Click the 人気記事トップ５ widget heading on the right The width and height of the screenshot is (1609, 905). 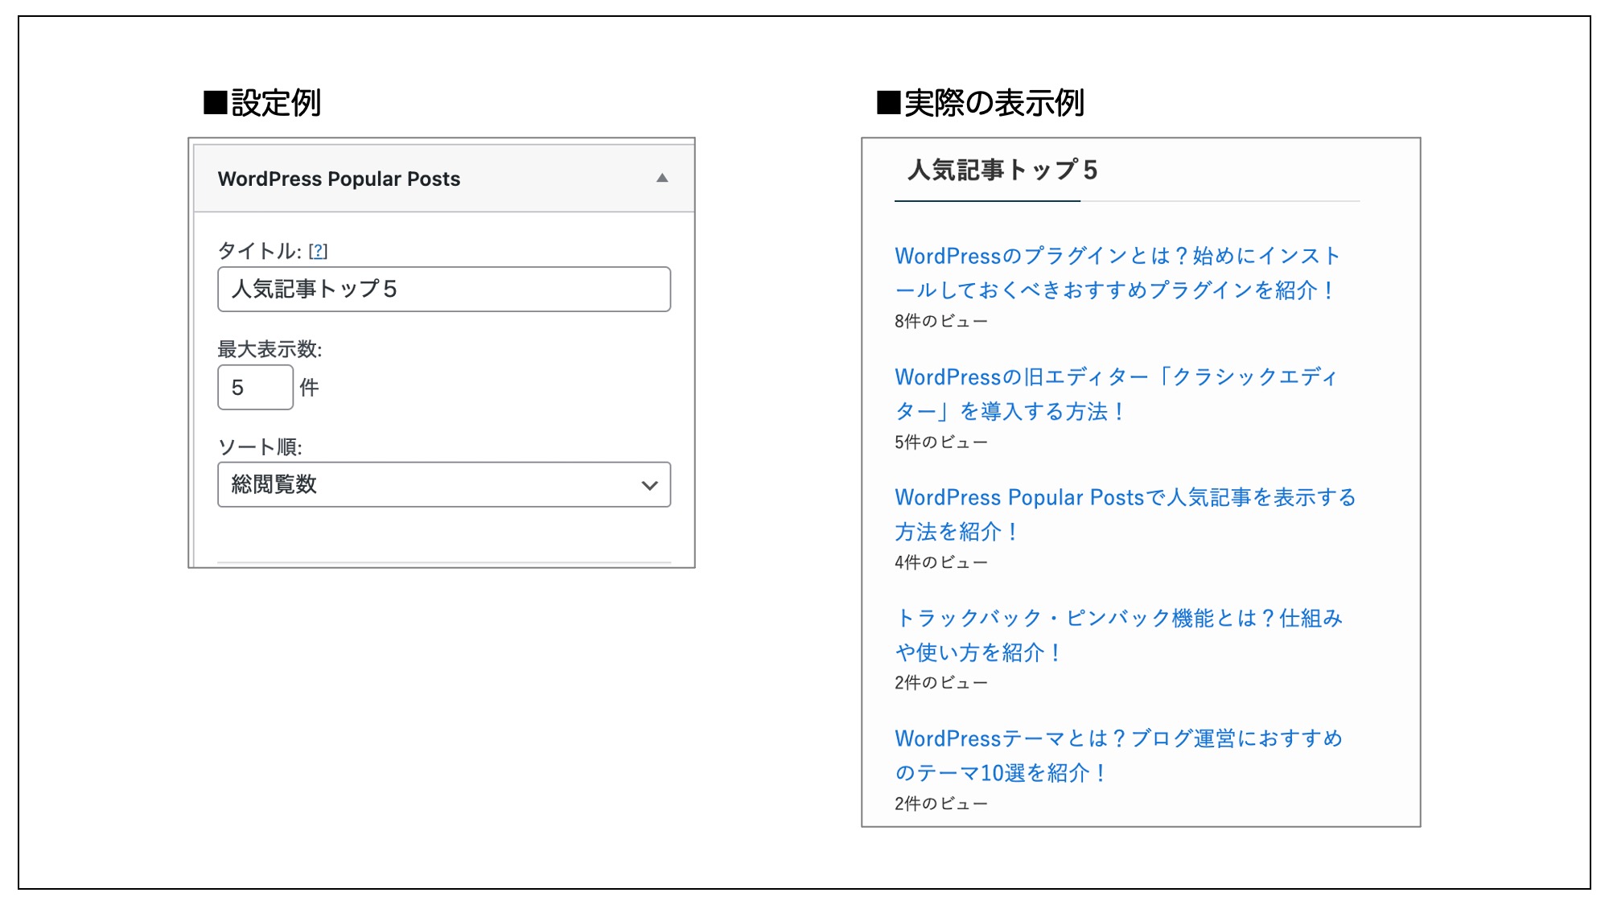(1002, 170)
